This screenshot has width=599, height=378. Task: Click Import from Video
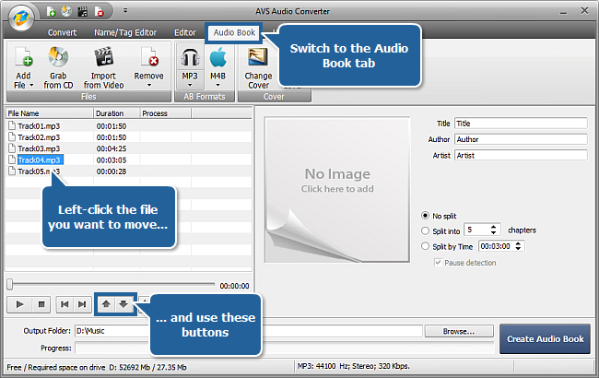[x=103, y=67]
